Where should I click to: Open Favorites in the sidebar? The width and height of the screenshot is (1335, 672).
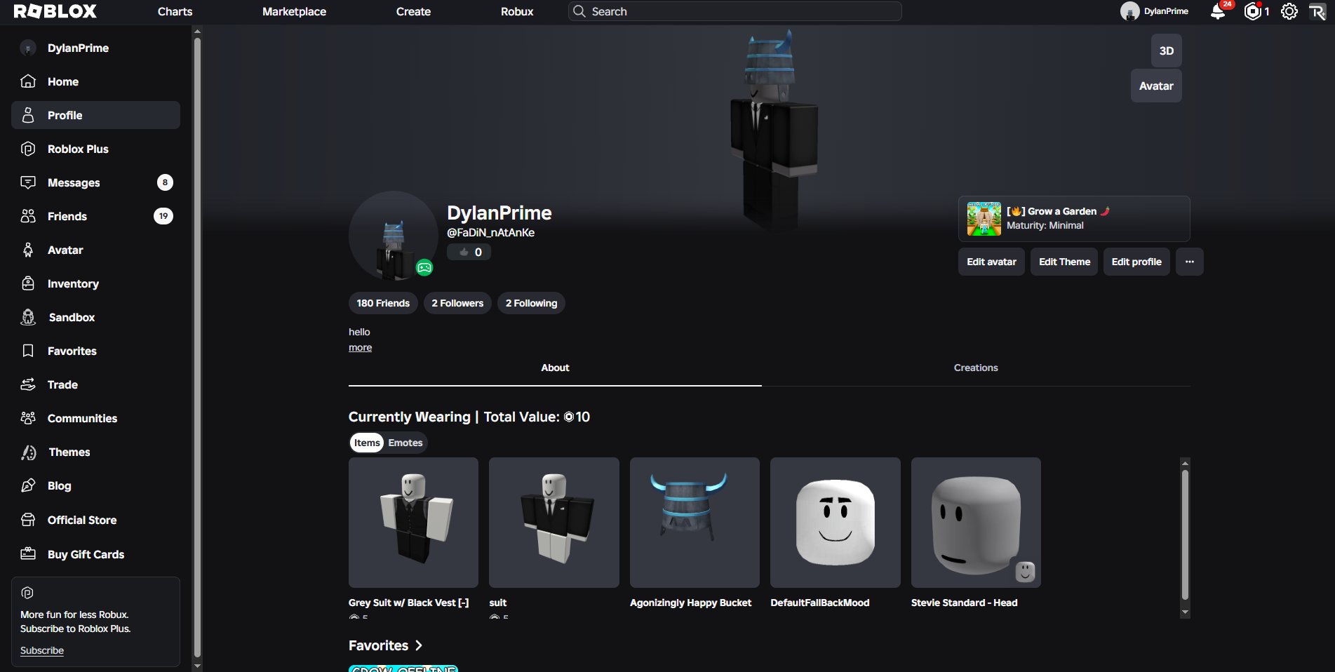click(x=95, y=351)
